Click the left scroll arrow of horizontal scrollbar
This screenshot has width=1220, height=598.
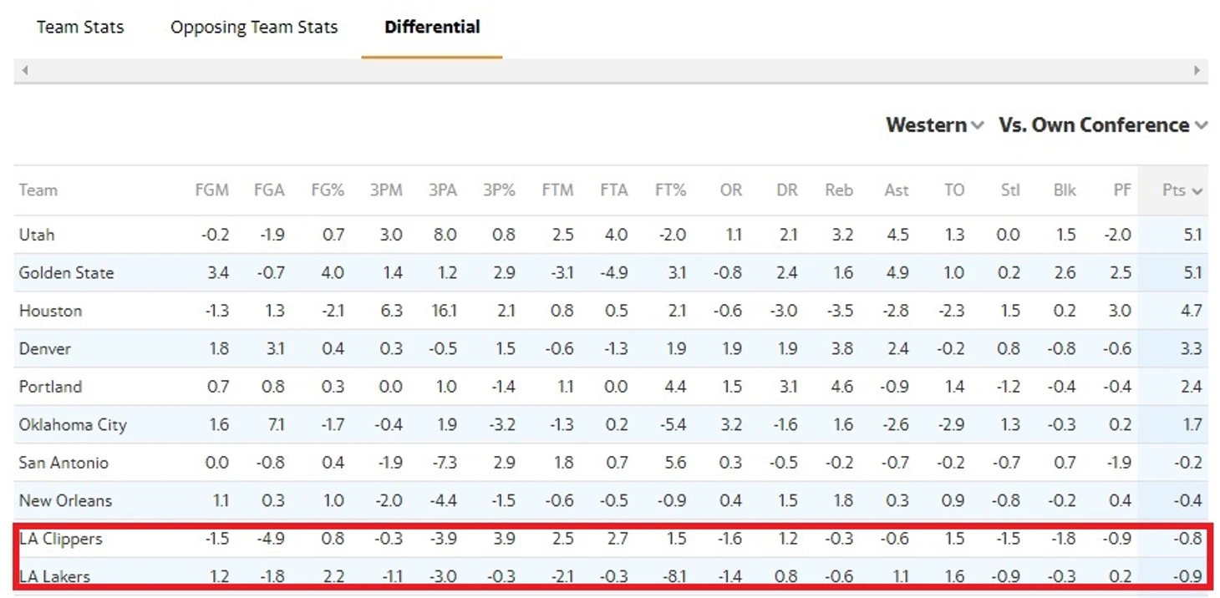(25, 71)
